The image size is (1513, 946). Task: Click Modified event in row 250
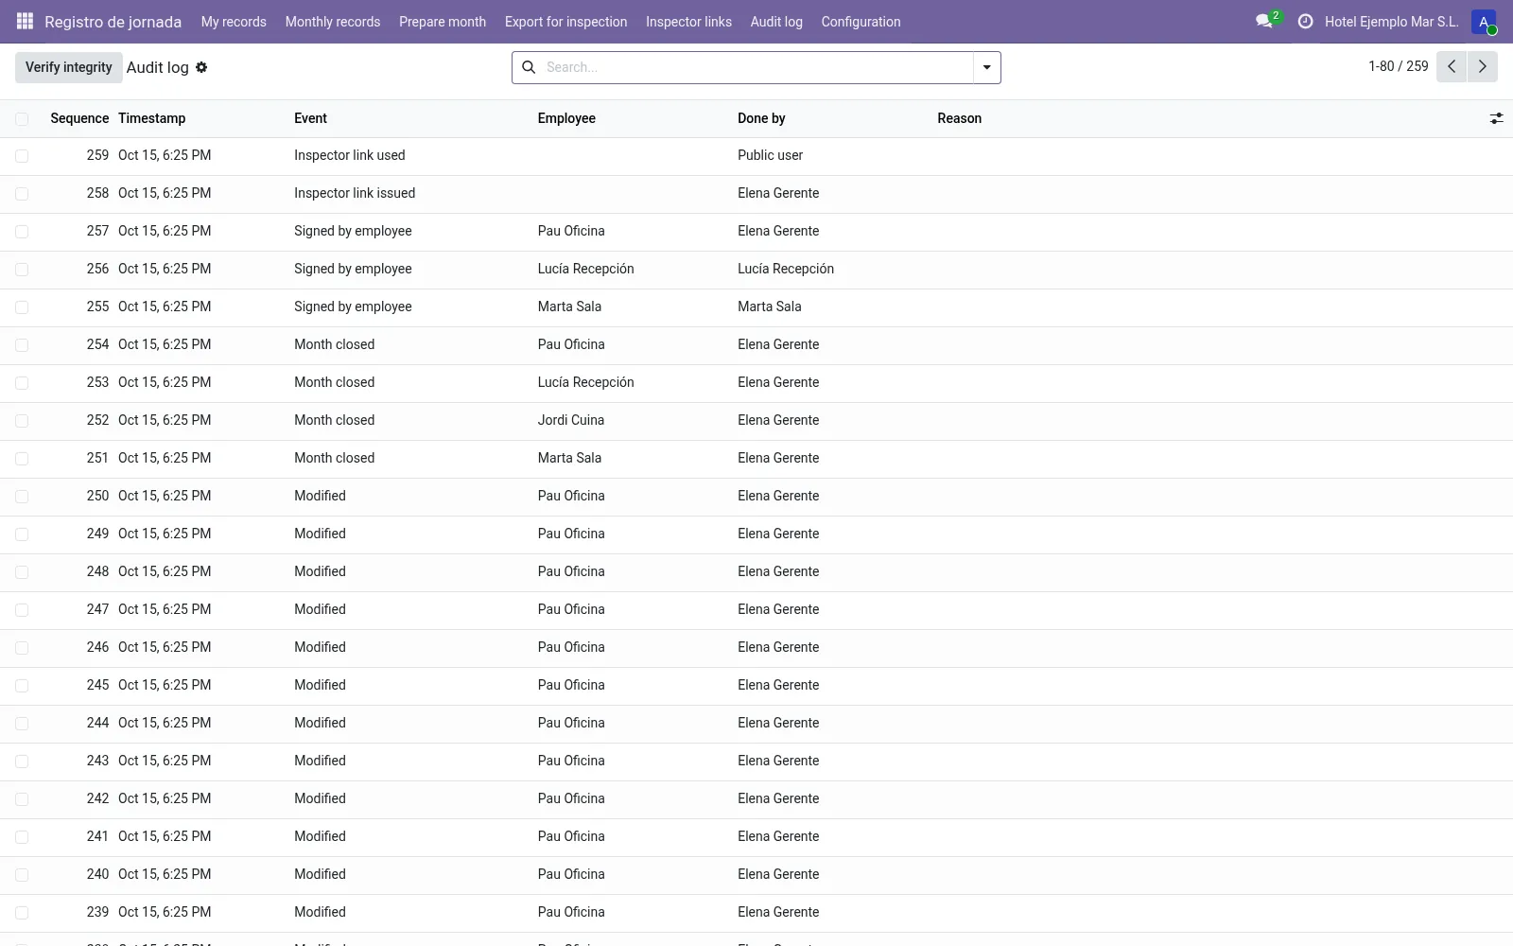pos(320,496)
